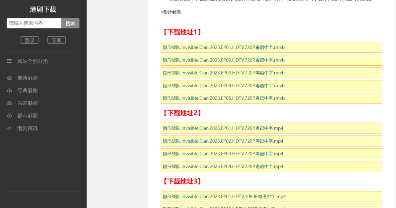Download EP03 720P mp4 file link
Image resolution: width=396 pixels, height=208 pixels.
(223, 154)
